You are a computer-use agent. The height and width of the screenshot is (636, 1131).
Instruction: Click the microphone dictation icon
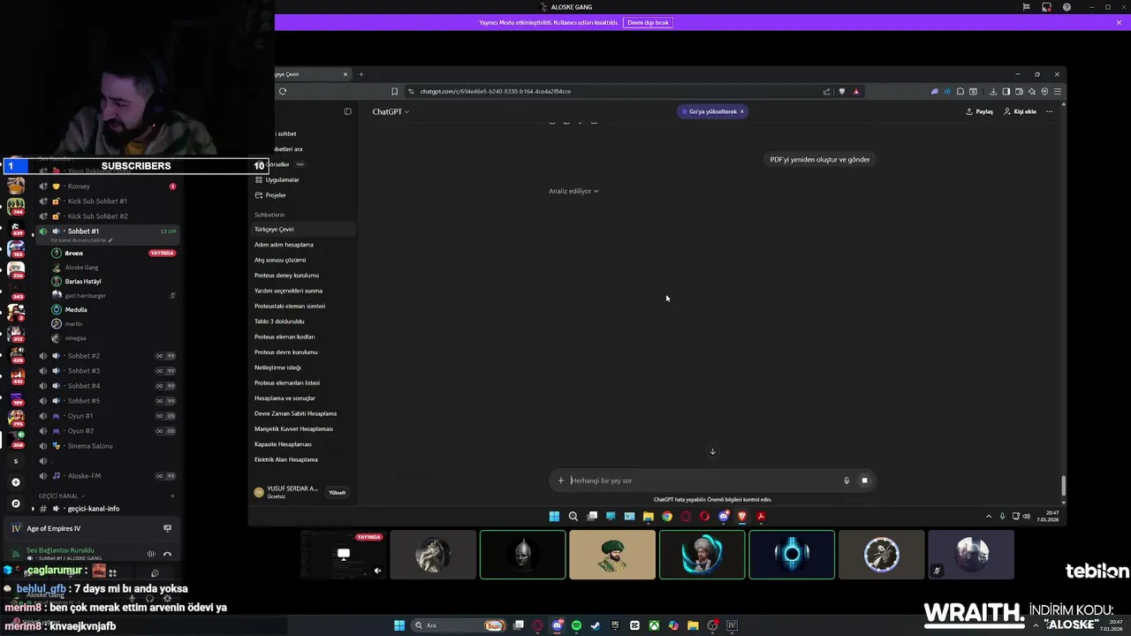(846, 481)
